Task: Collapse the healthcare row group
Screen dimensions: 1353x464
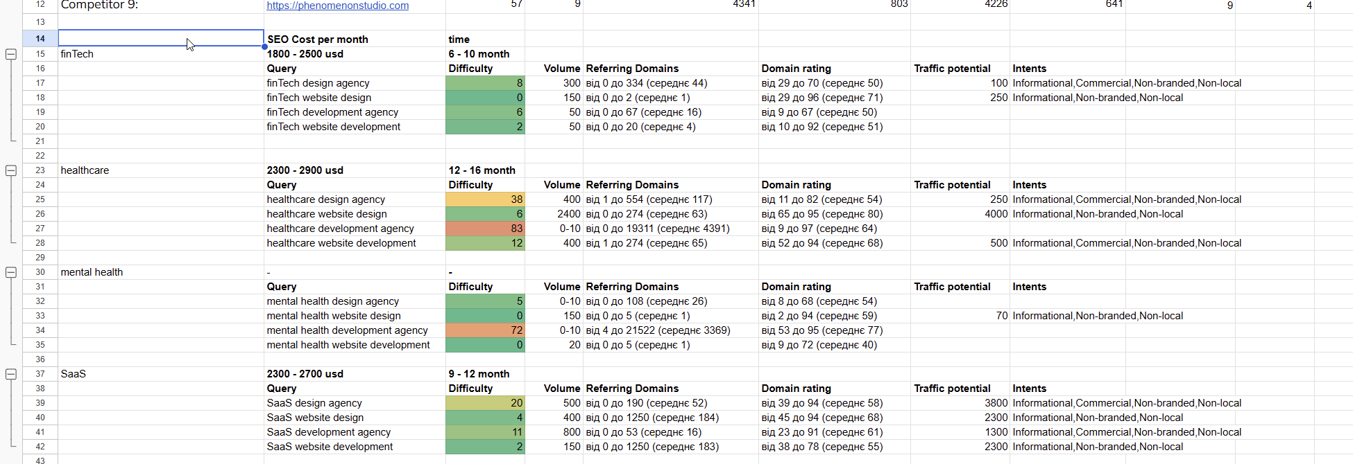Action: click(11, 170)
